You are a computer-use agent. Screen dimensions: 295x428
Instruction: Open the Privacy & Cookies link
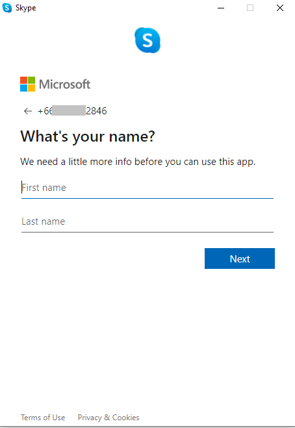109,418
